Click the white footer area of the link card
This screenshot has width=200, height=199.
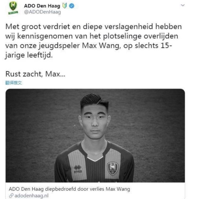pos(95,191)
